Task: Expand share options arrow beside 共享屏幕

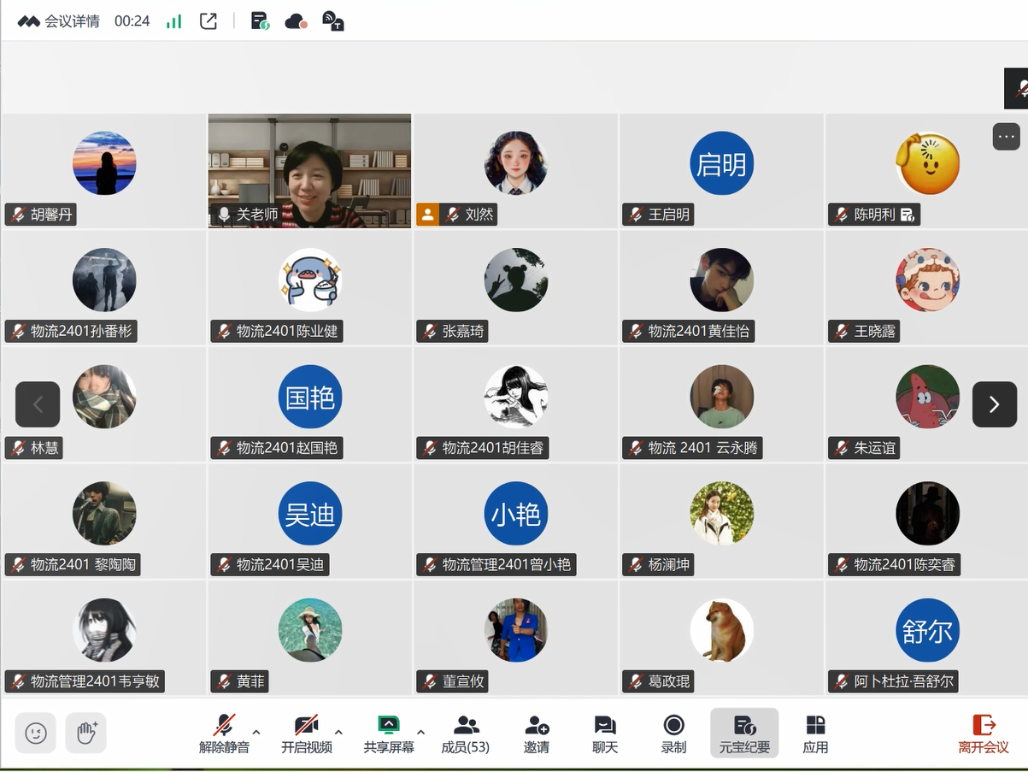Action: pos(420,732)
